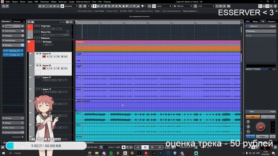The image size is (278, 156).
Task: Click the Redo arrow in toolbar
Action: pyautogui.click(x=7, y=6)
